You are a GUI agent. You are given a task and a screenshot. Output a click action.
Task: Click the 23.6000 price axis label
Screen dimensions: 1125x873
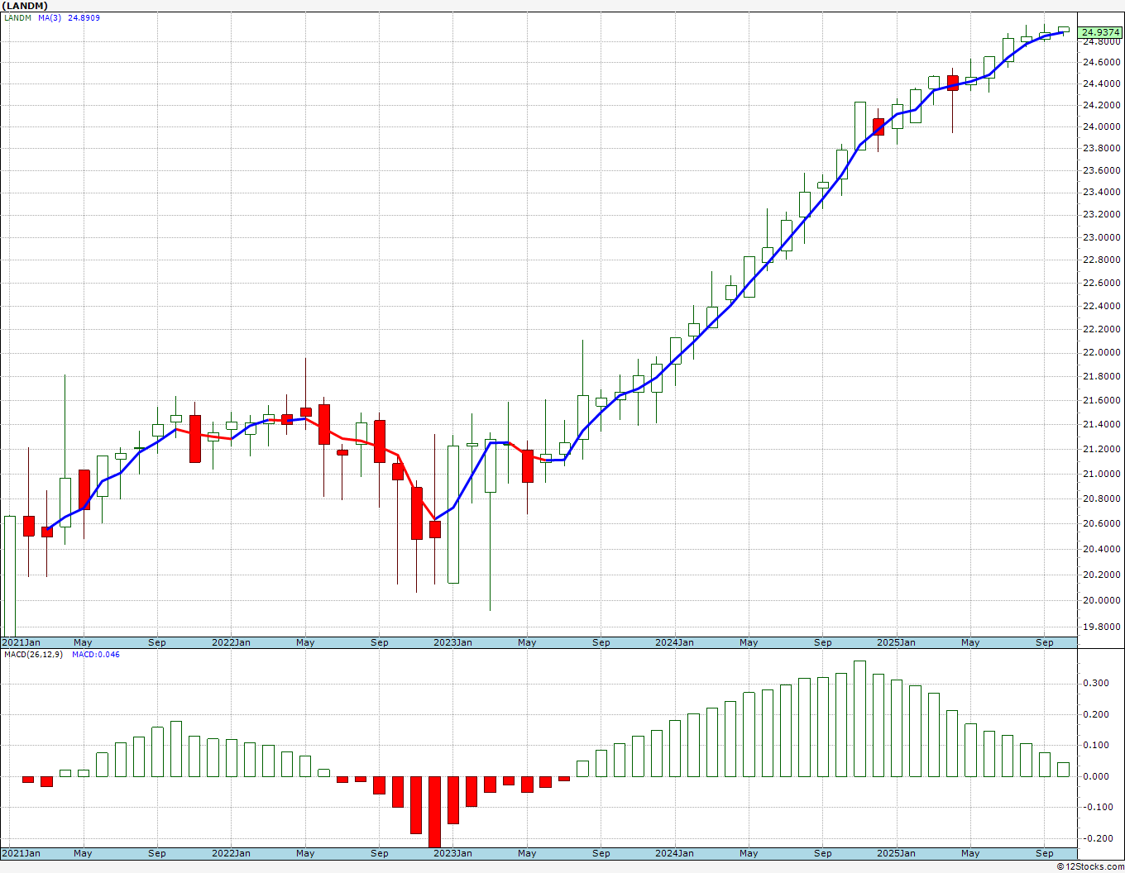(x=1101, y=170)
